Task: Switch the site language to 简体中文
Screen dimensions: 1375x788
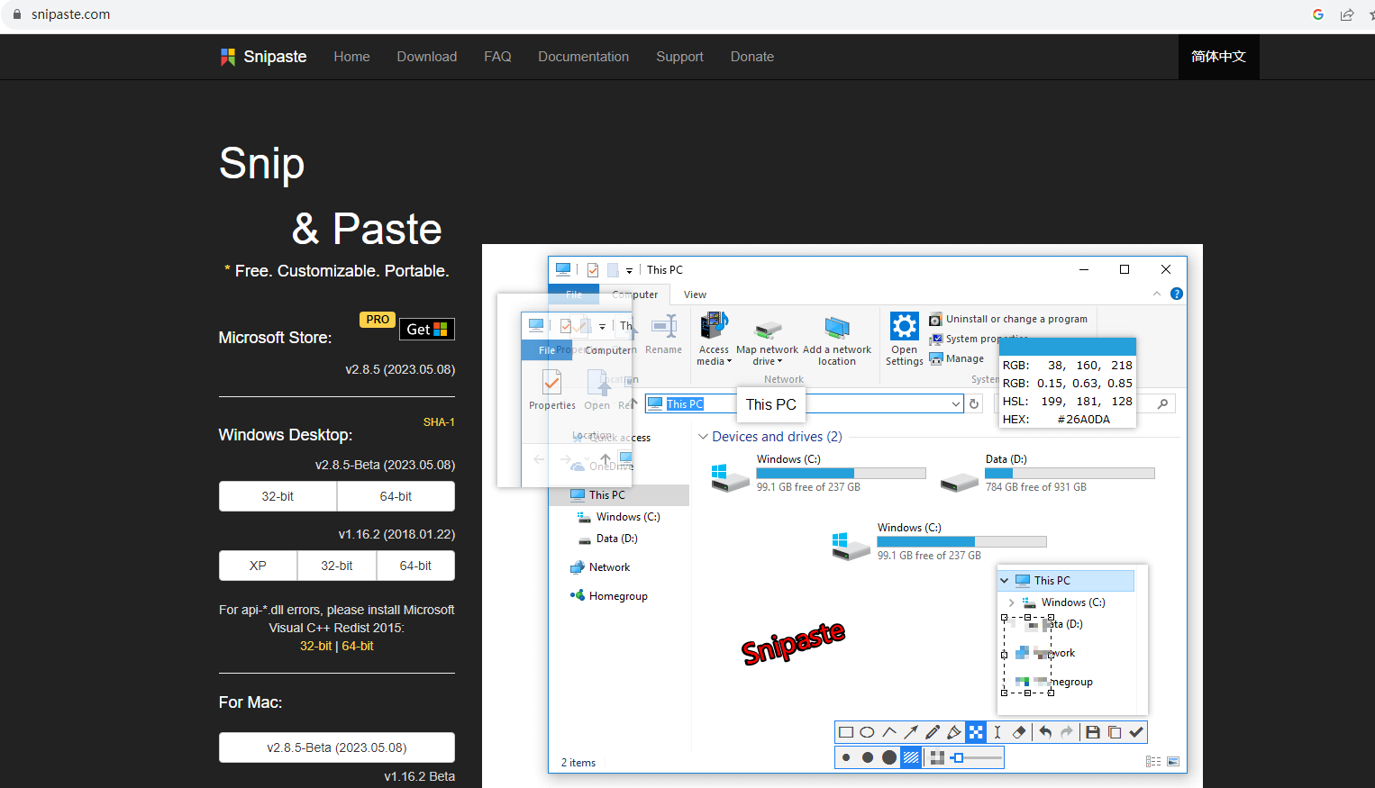Action: [x=1218, y=57]
